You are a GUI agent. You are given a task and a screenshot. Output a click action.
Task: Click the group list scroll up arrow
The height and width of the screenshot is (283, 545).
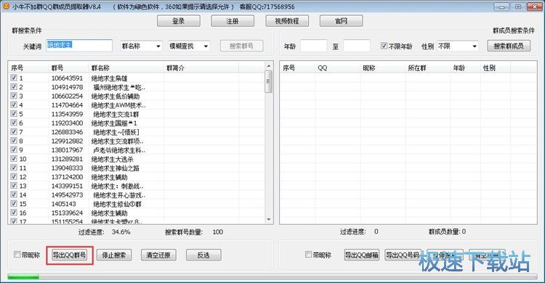pyautogui.click(x=268, y=65)
